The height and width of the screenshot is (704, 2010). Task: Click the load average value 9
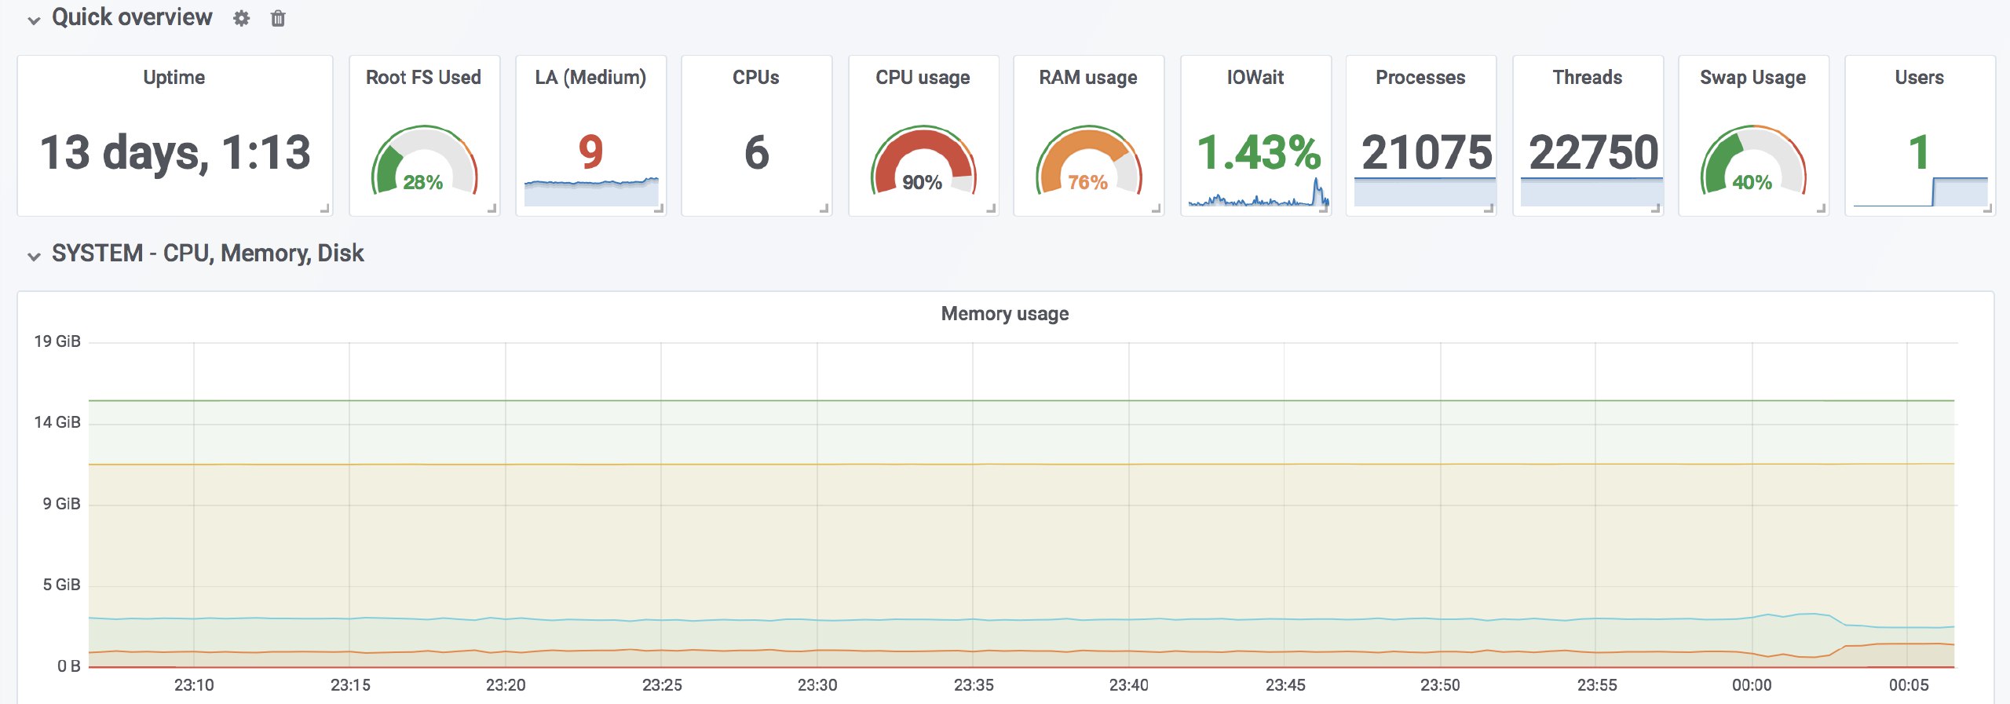click(590, 152)
